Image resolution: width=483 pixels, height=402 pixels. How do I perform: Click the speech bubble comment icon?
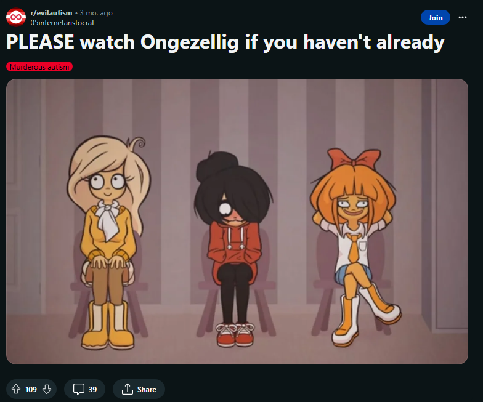pyautogui.click(x=79, y=389)
